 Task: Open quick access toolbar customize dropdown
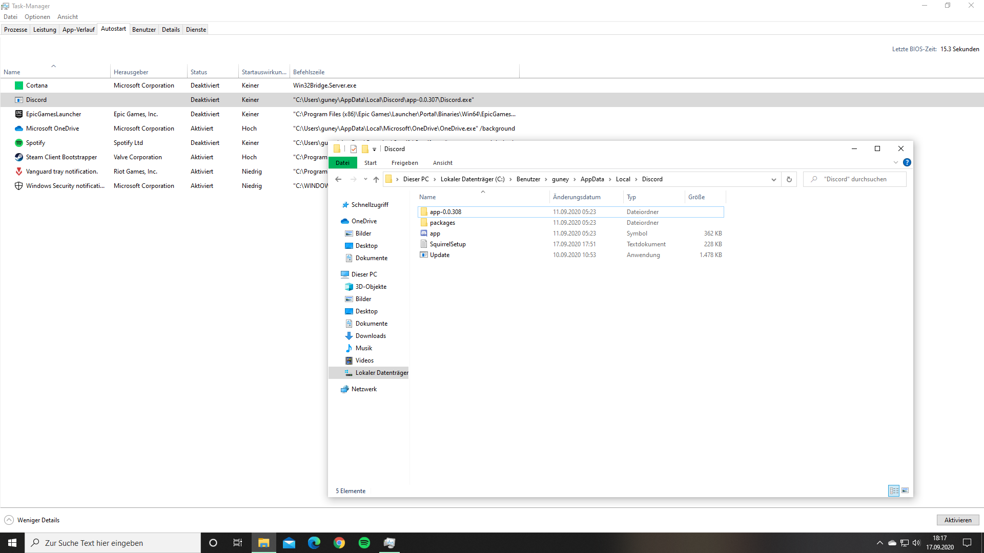coord(375,149)
